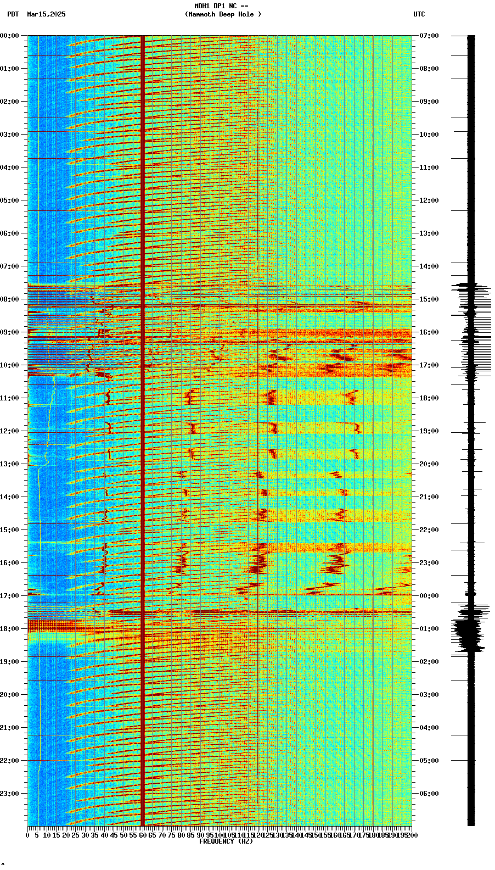This screenshot has width=495, height=870.
Task: Click the 19:00 UTC time label
Action: (429, 431)
